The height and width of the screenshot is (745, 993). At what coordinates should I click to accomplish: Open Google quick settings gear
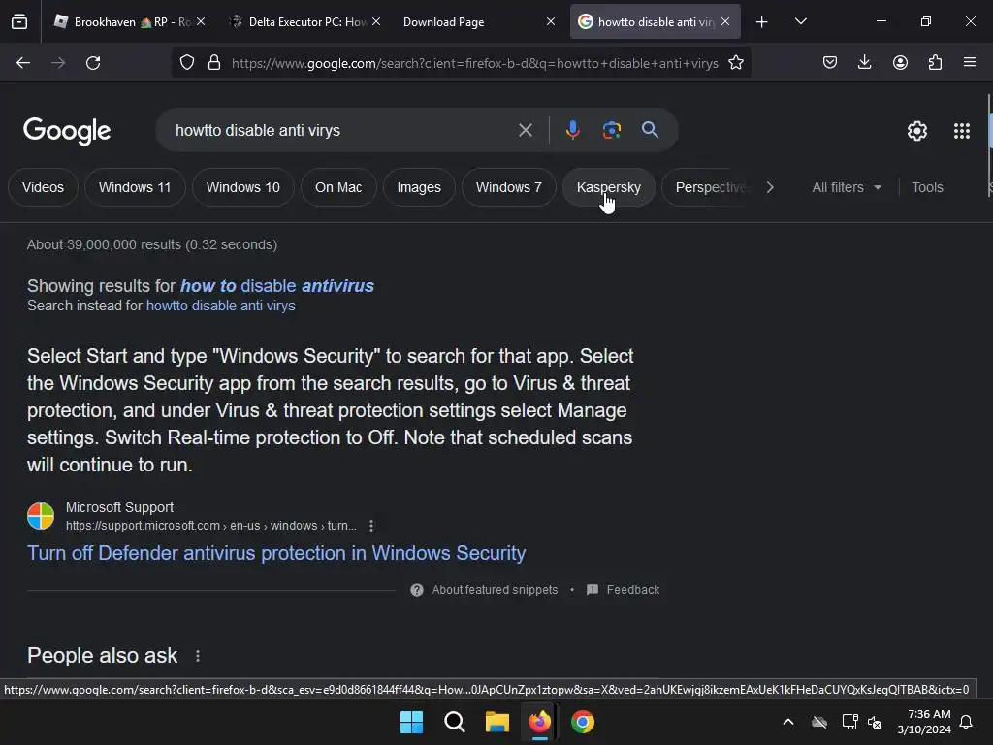click(x=917, y=131)
